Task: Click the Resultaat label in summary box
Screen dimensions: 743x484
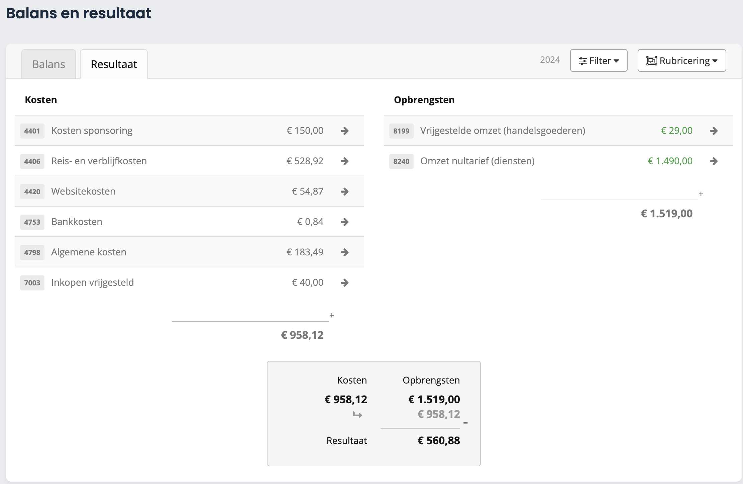Action: coord(346,441)
